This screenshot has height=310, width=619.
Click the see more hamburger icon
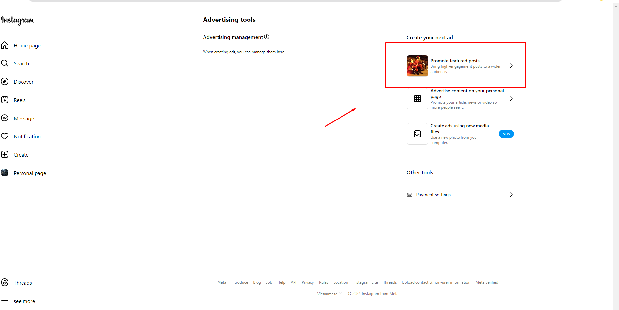[x=5, y=301]
